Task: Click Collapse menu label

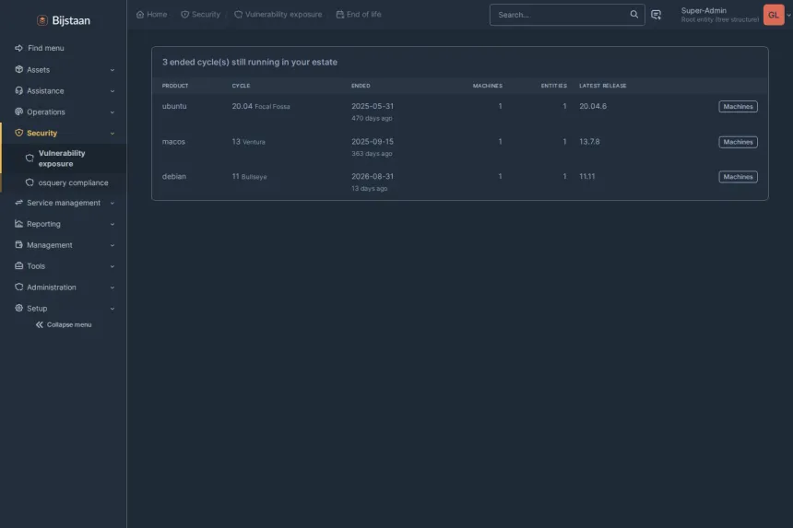Action: tap(69, 325)
